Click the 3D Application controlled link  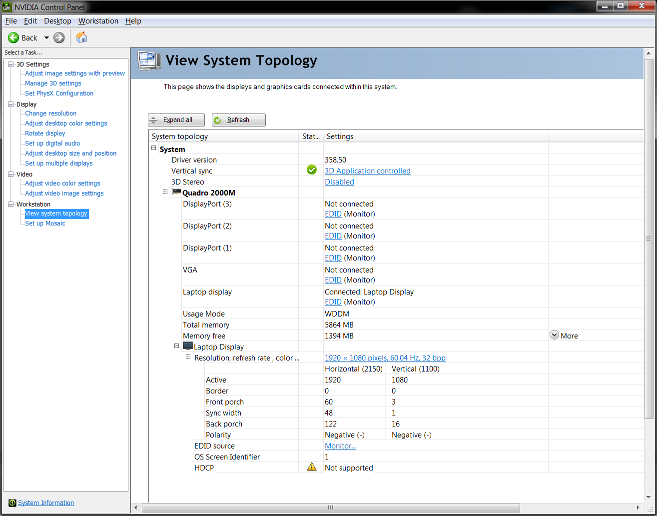click(368, 171)
